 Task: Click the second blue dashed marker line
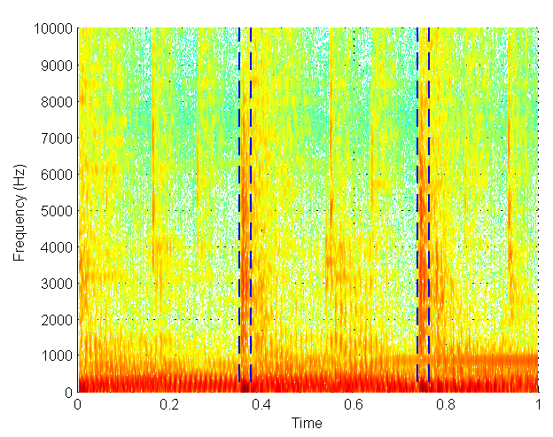pyautogui.click(x=251, y=205)
